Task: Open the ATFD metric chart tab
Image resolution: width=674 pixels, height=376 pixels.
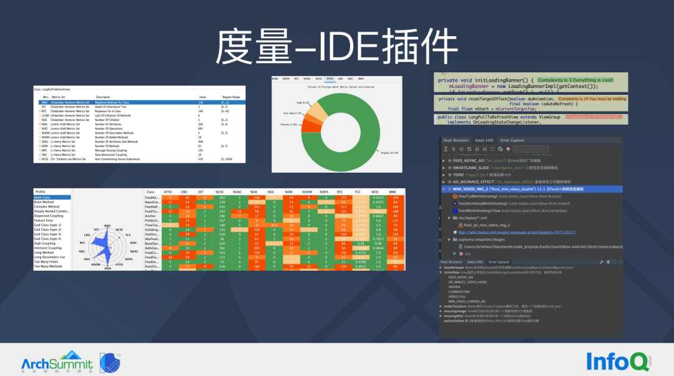Action: point(330,79)
